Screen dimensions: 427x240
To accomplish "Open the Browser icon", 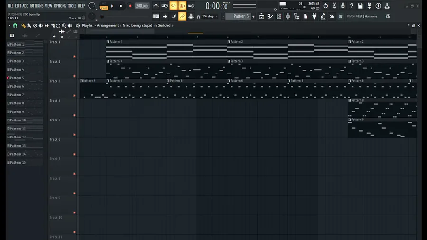I will 297,16.
